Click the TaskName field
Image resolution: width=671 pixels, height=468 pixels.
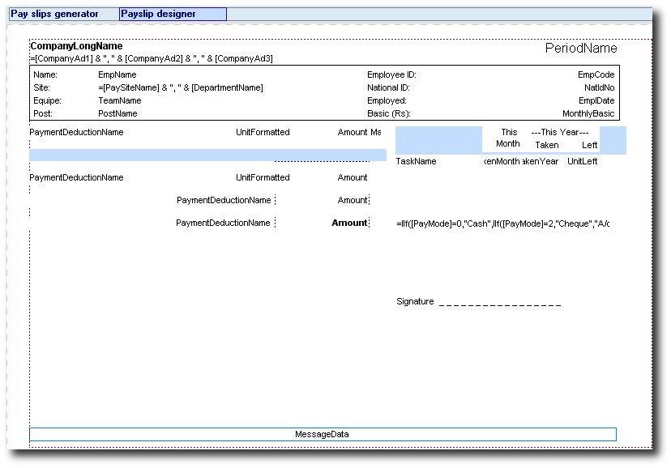(416, 161)
